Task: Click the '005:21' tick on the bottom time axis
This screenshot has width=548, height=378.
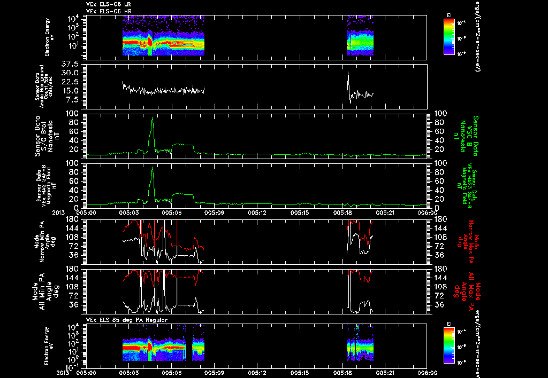Action: (x=386, y=373)
